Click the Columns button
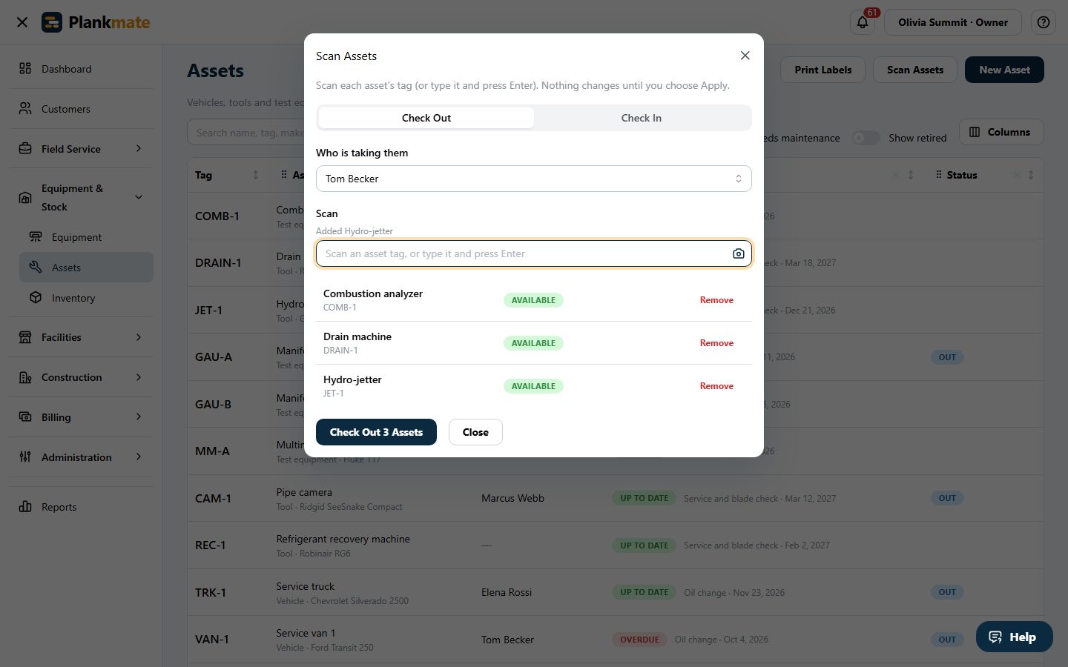Viewport: 1068px width, 667px height. tap(1001, 132)
